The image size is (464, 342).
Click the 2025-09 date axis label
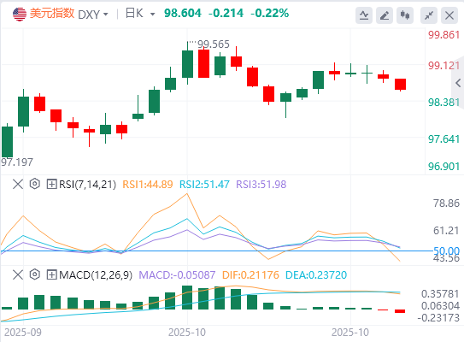click(23, 333)
